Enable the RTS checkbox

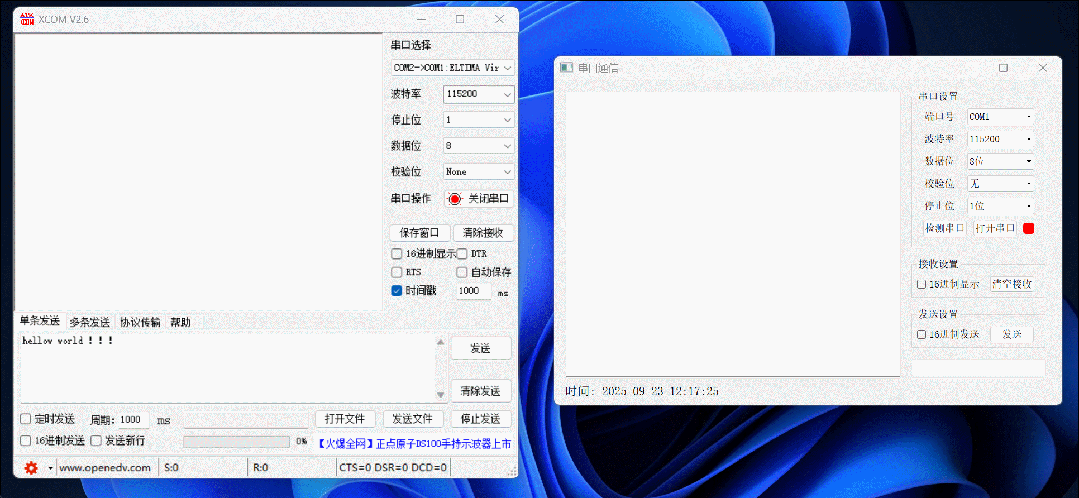click(x=397, y=272)
